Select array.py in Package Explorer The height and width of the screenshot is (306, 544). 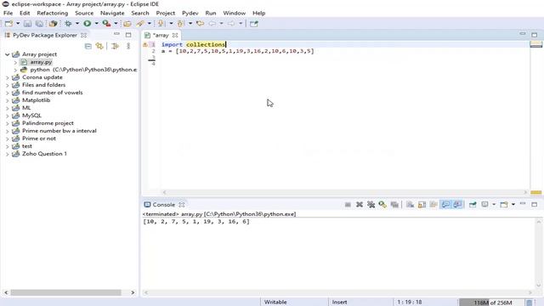pos(41,62)
